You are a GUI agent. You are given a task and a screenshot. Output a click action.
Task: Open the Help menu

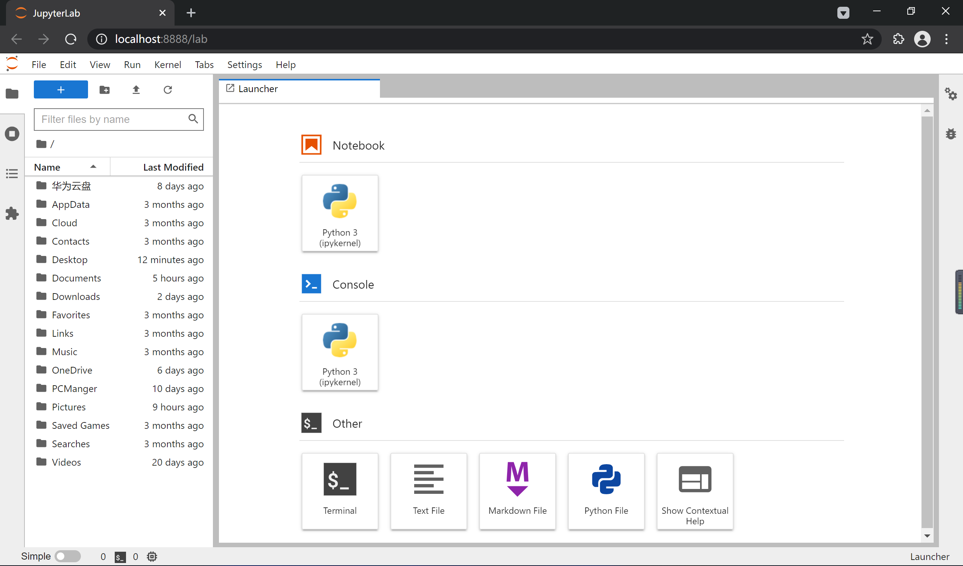(x=286, y=65)
